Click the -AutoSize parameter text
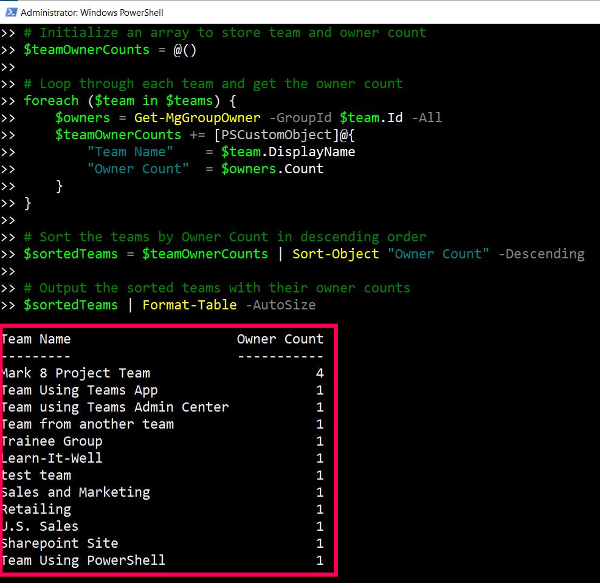The width and height of the screenshot is (600, 583). point(280,305)
